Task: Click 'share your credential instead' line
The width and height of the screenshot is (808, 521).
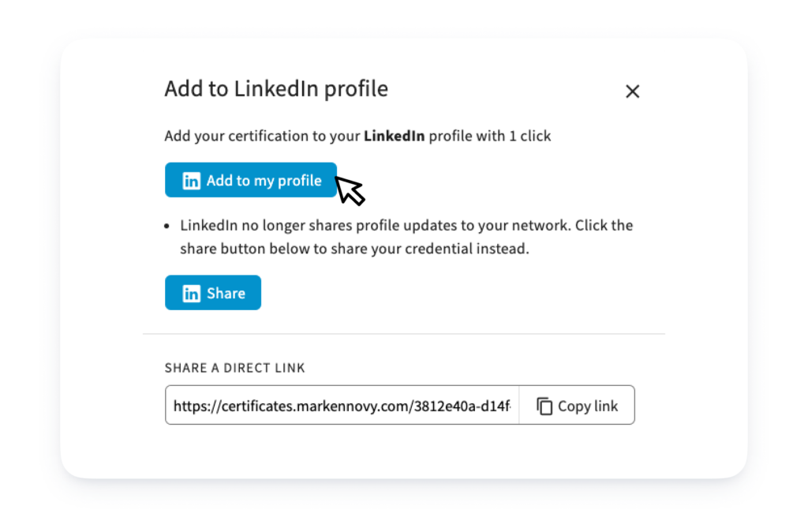Action: pyautogui.click(x=354, y=249)
